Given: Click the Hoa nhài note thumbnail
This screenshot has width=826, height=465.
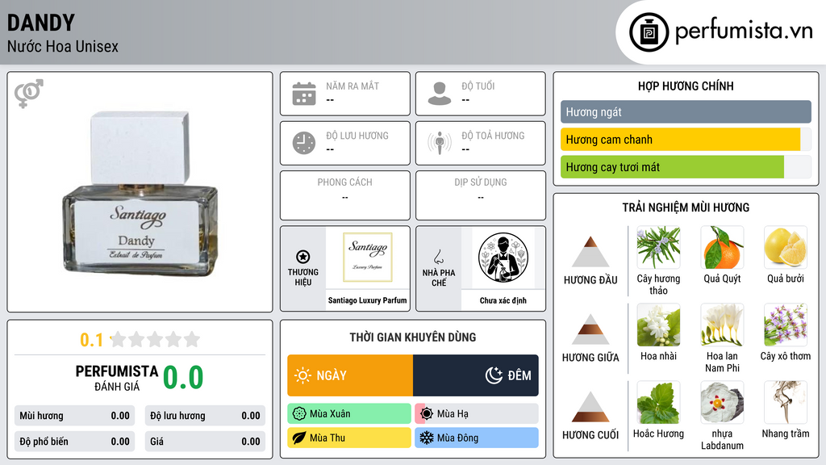Looking at the screenshot, I should coord(658,325).
